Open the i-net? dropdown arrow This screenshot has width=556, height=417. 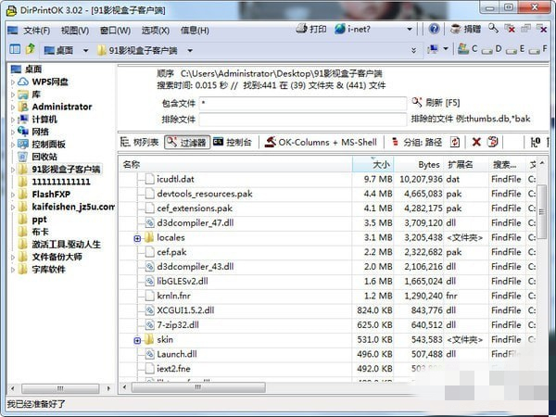[410, 30]
